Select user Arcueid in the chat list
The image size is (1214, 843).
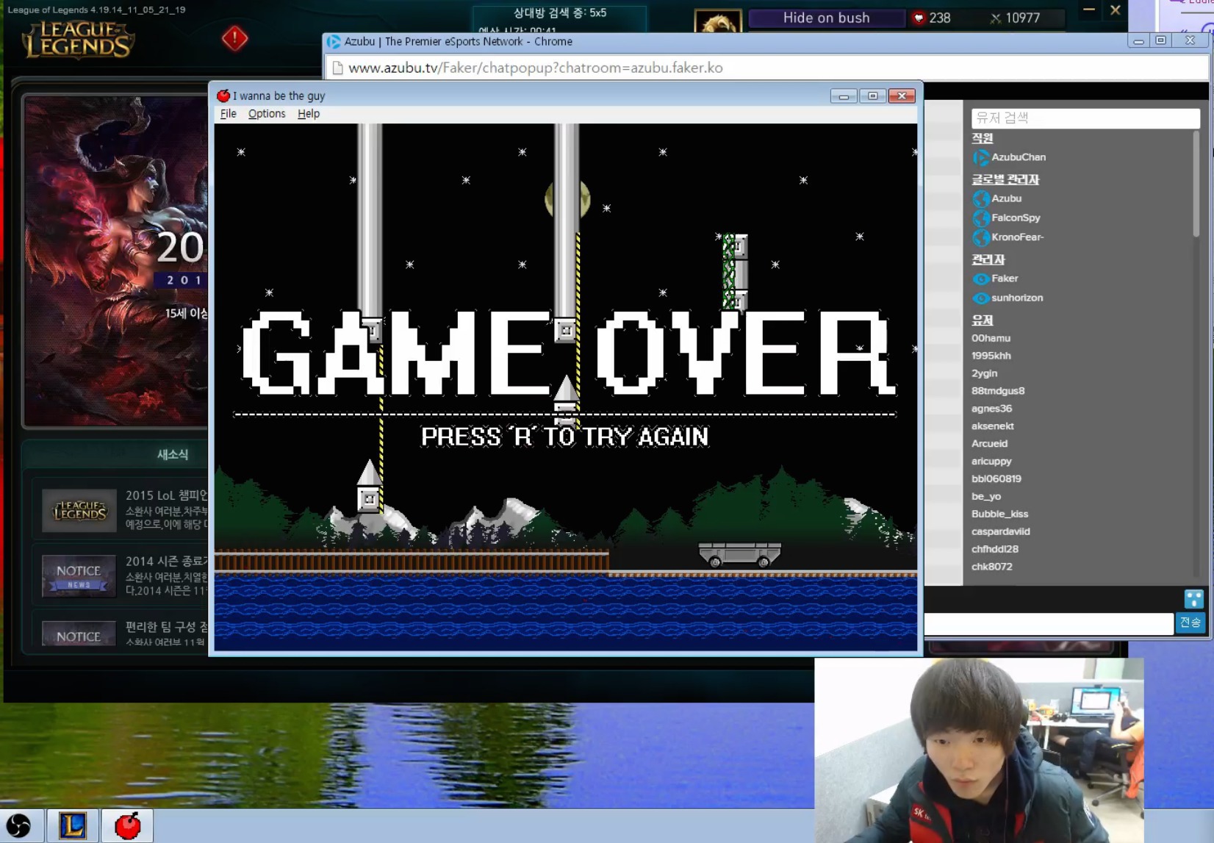pyautogui.click(x=990, y=444)
